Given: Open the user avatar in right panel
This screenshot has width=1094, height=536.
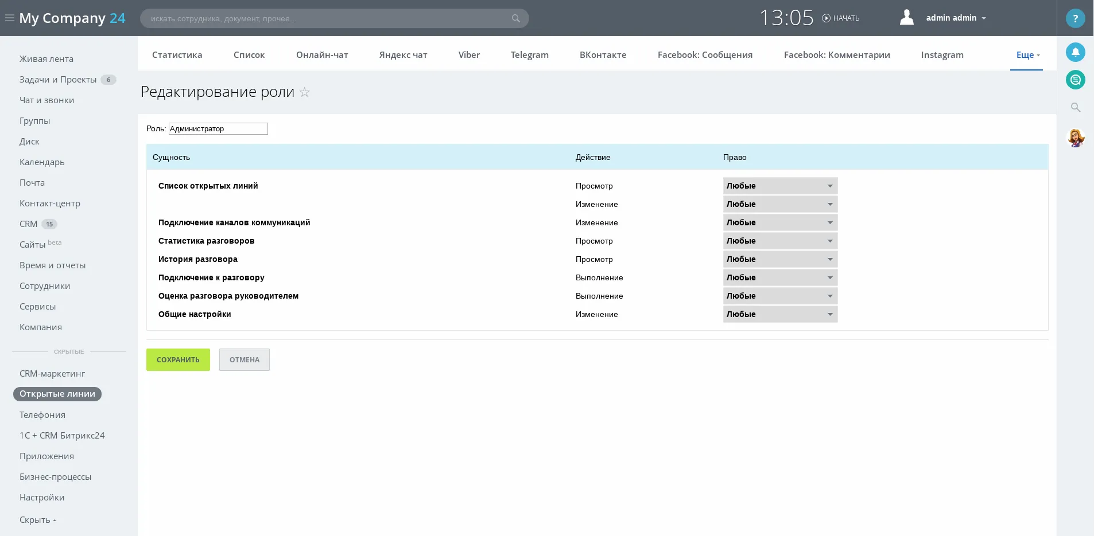Looking at the screenshot, I should (x=1075, y=138).
